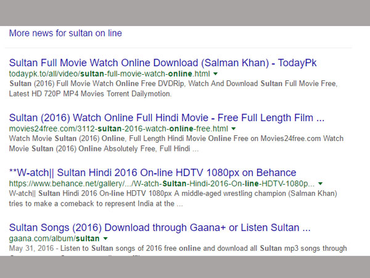Open 'Sultan (2016) Watch Online Full Hindi Movie' result
The width and height of the screenshot is (370, 278).
[166, 118]
